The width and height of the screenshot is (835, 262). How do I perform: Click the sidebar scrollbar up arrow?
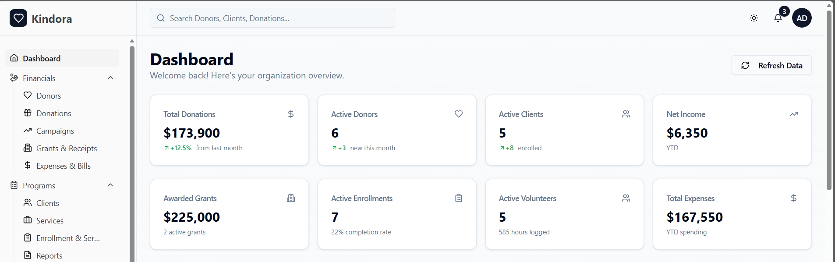pyautogui.click(x=132, y=41)
